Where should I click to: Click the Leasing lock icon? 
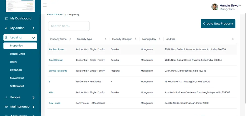[6, 37]
